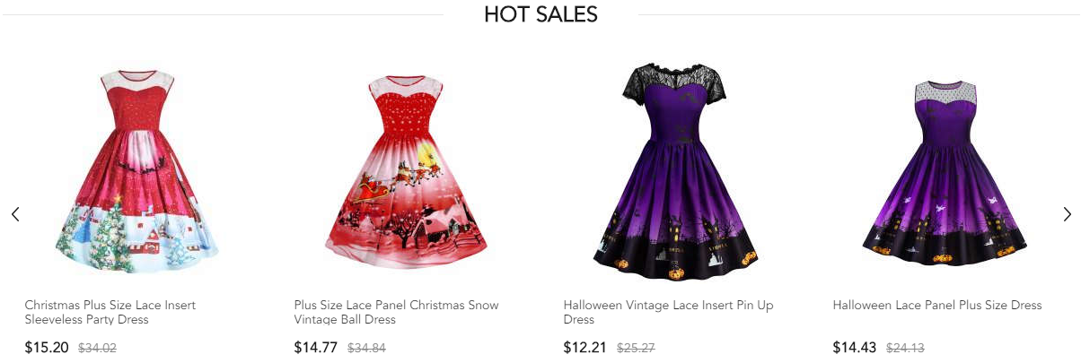Click the $15.20 sale price
This screenshot has height=363, width=1081.
tap(47, 348)
